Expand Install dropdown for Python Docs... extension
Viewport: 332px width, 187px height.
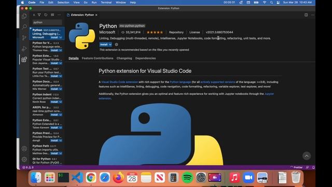tap(61, 89)
